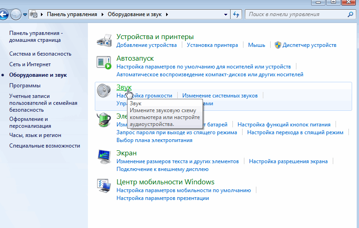Click Добавление устройства link

[x=146, y=45]
